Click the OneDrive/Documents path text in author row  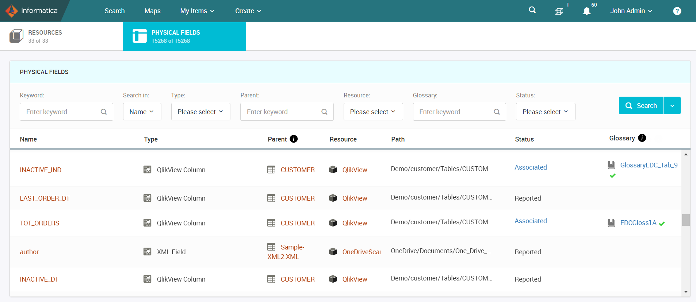(x=441, y=251)
